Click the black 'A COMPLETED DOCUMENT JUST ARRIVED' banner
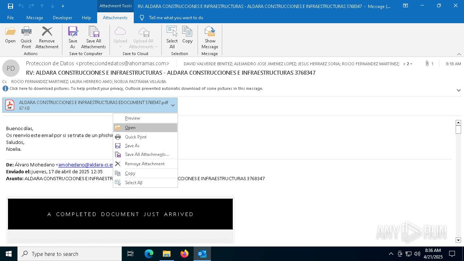The height and width of the screenshot is (261, 464). (x=120, y=214)
